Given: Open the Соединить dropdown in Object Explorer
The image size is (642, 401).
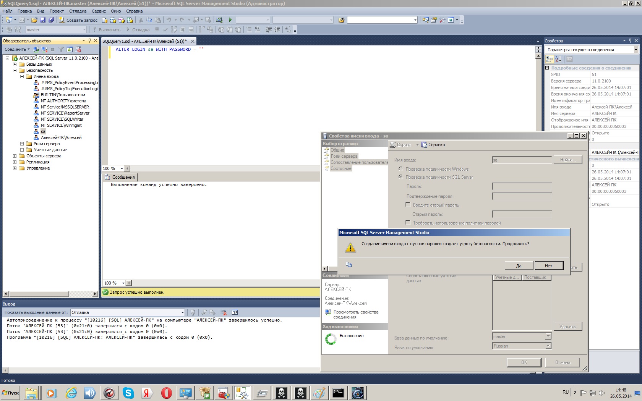Looking at the screenshot, I should coord(17,49).
